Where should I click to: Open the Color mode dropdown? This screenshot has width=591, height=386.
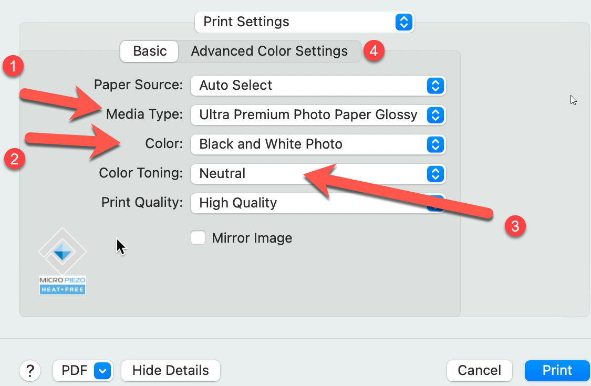[x=318, y=144]
